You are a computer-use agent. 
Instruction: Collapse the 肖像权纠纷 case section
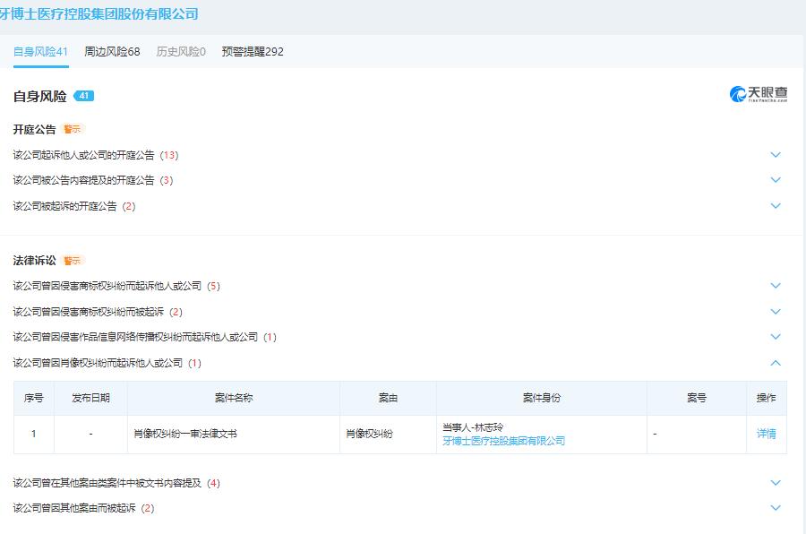[776, 363]
